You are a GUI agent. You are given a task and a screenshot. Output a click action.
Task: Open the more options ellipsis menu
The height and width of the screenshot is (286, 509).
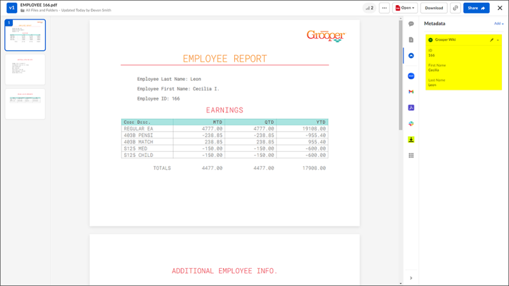[384, 8]
